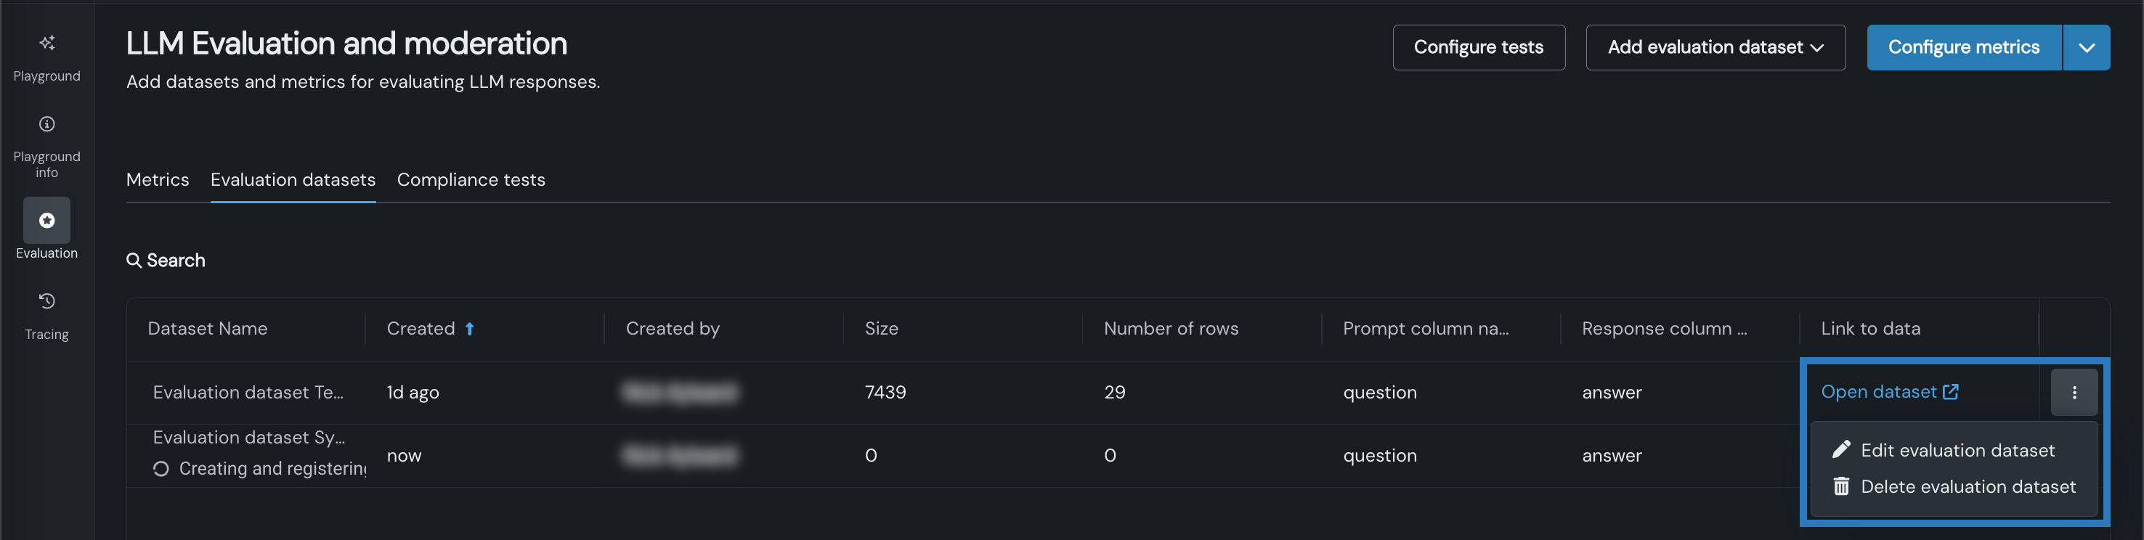Screen dimensions: 2144x540
Task: Open the Playground sidebar icon
Action: [x=46, y=44]
